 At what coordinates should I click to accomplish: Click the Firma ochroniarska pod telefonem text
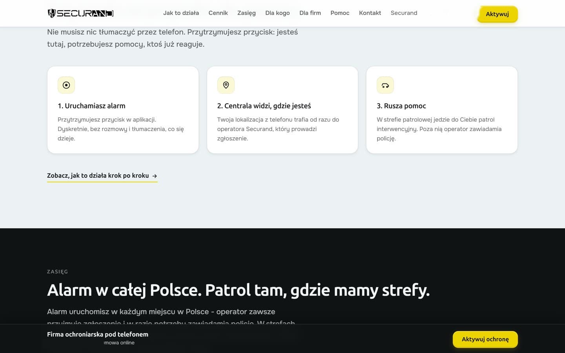click(x=98, y=334)
